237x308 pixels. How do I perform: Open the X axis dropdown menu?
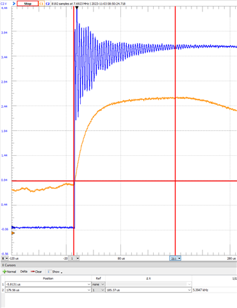pos(5,259)
